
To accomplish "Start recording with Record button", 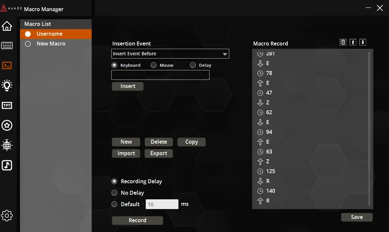I will click(x=138, y=221).
